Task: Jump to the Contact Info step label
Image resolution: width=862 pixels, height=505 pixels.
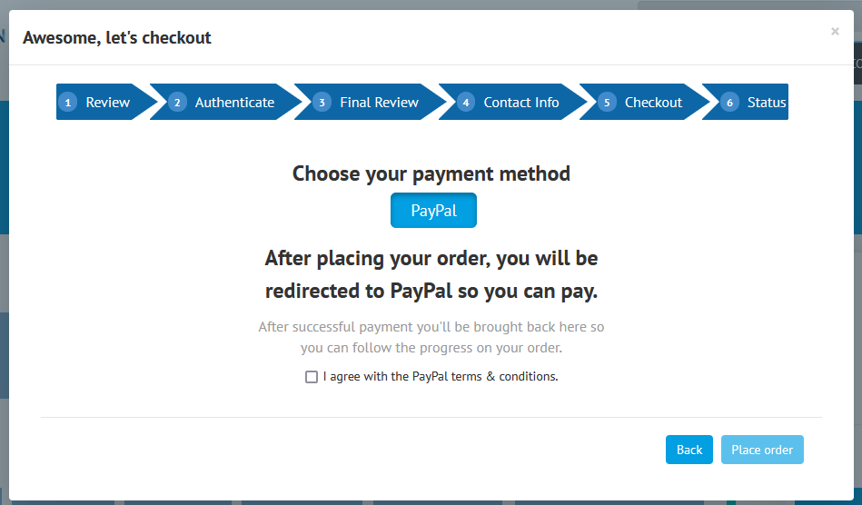Action: tap(521, 103)
